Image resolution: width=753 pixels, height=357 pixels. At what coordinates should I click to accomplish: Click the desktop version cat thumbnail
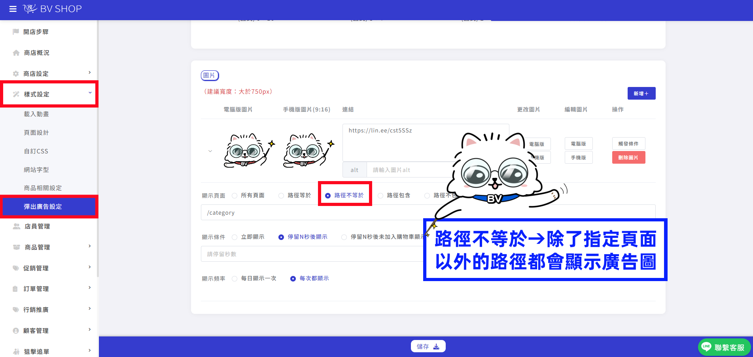click(249, 151)
